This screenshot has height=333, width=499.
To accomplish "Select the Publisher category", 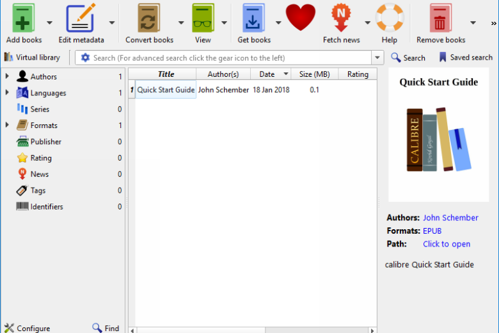I will (46, 142).
